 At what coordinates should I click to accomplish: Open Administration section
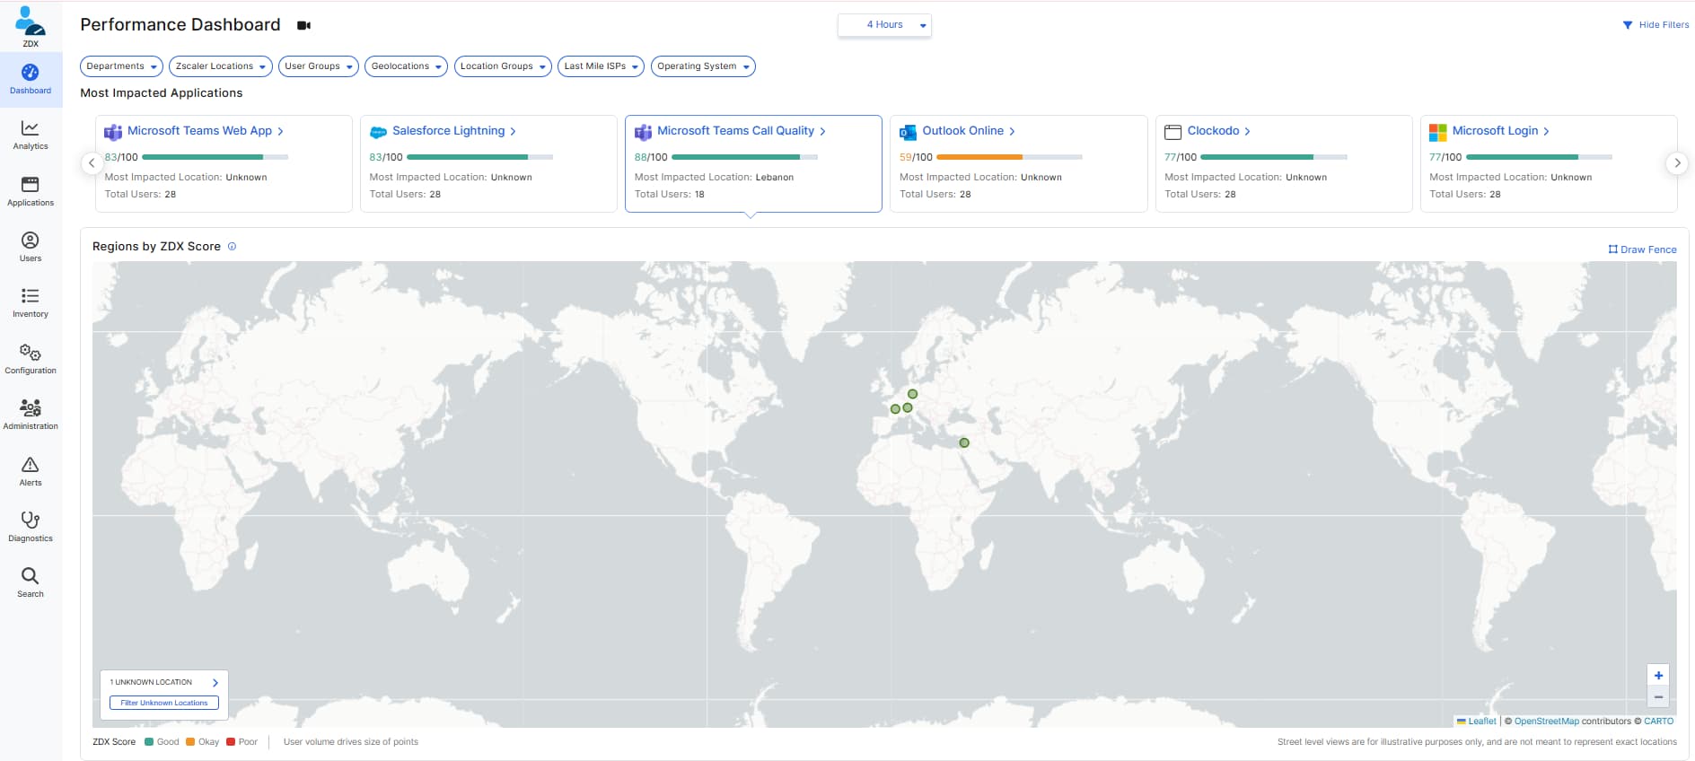pyautogui.click(x=31, y=415)
